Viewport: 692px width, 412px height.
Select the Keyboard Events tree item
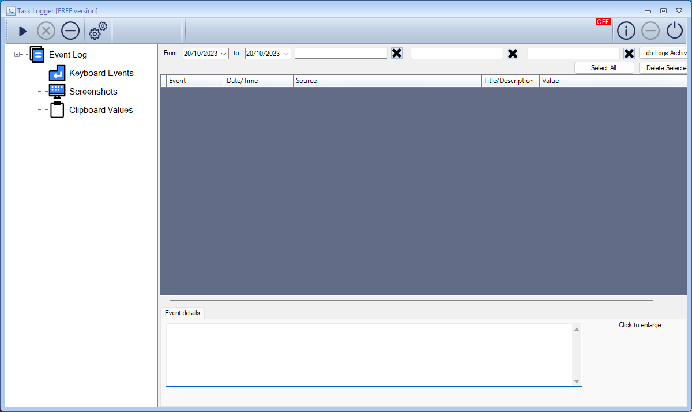tap(101, 73)
